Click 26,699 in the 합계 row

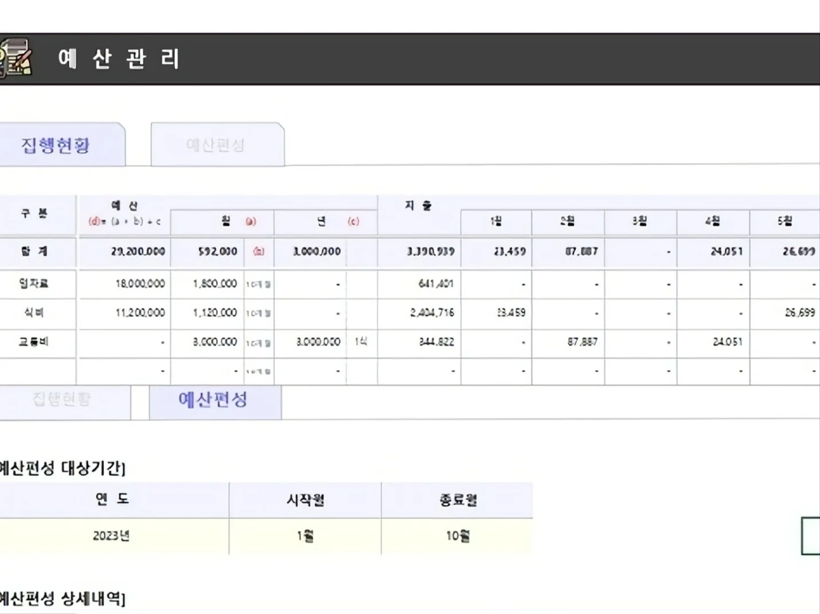pos(785,252)
